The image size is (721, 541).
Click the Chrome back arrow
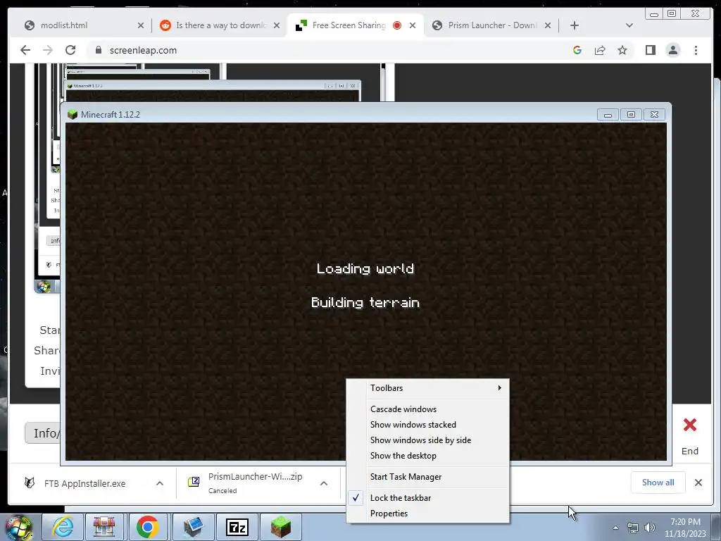tap(25, 50)
